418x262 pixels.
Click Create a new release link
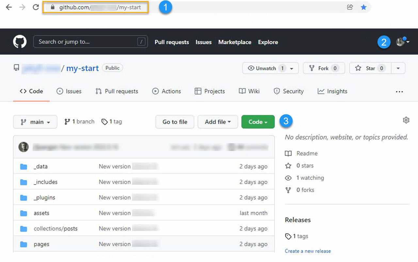[308, 251]
